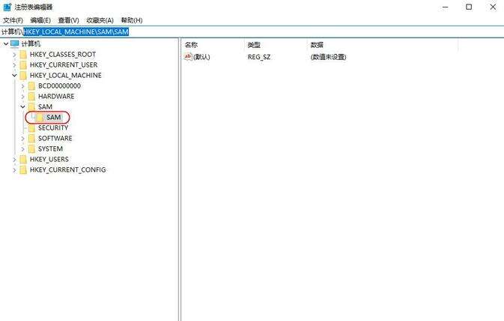
Task: Select HKEY_CURRENT_USER in tree
Action: (64, 65)
